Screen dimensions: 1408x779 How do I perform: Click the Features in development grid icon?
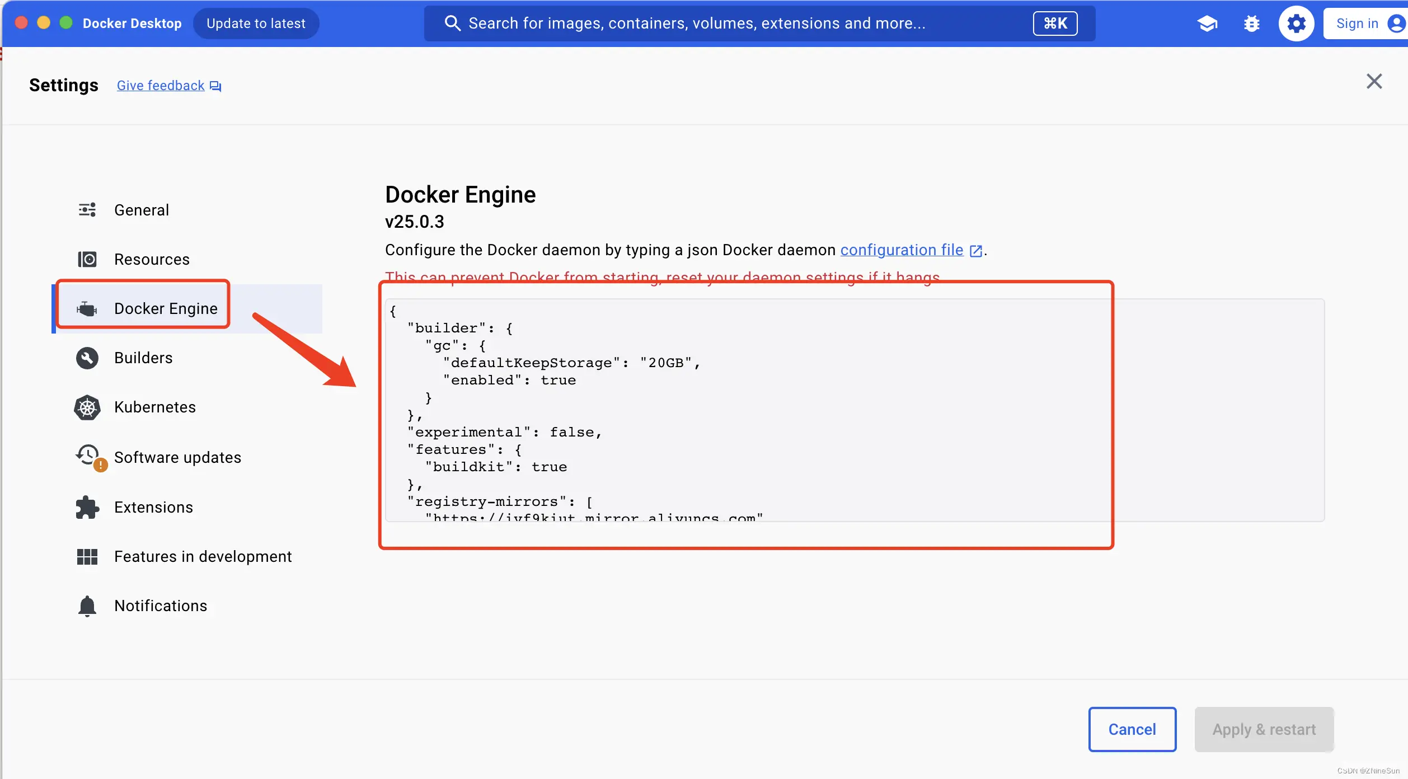pyautogui.click(x=87, y=556)
